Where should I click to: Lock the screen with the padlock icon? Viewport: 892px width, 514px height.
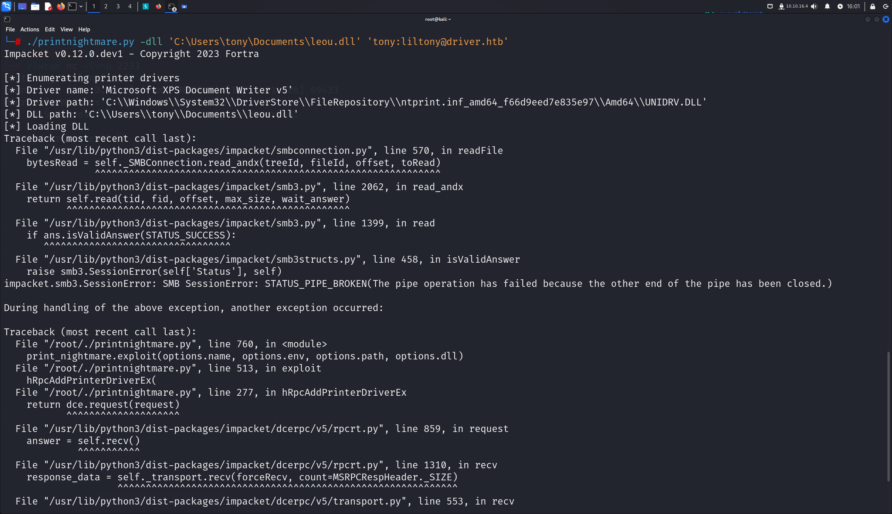coord(873,6)
